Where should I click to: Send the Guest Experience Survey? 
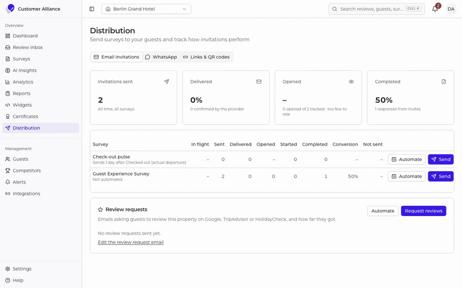point(441,176)
